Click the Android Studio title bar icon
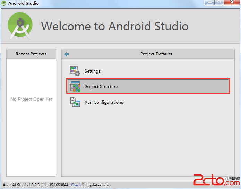The image size is (241, 189). pos(4,3)
